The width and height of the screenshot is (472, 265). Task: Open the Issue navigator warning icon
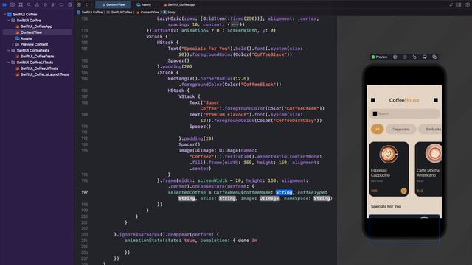[x=37, y=5]
